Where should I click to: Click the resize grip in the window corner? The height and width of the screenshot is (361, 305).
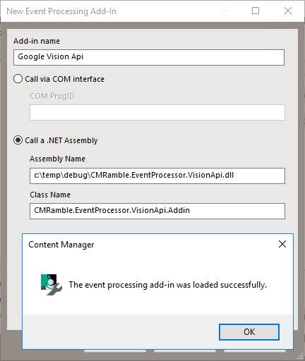[300, 357]
